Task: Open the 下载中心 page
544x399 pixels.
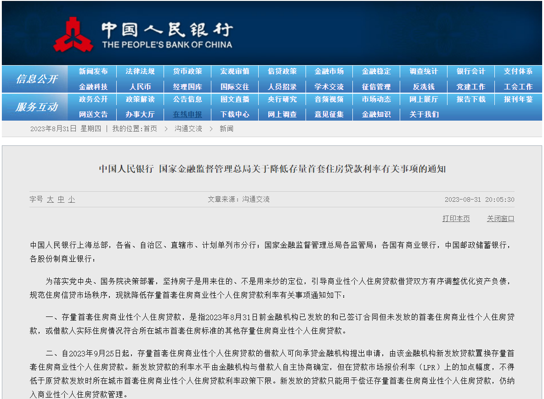Action: (x=235, y=115)
